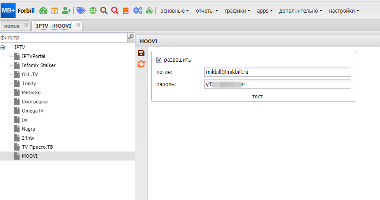The image size is (380, 200).
Task: Click the add user icon
Action: (67, 10)
